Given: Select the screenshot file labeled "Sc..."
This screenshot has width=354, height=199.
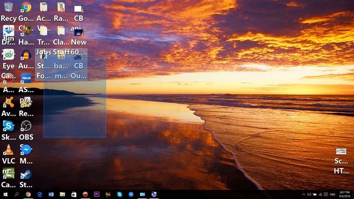Looking at the screenshot, I should click(341, 151).
